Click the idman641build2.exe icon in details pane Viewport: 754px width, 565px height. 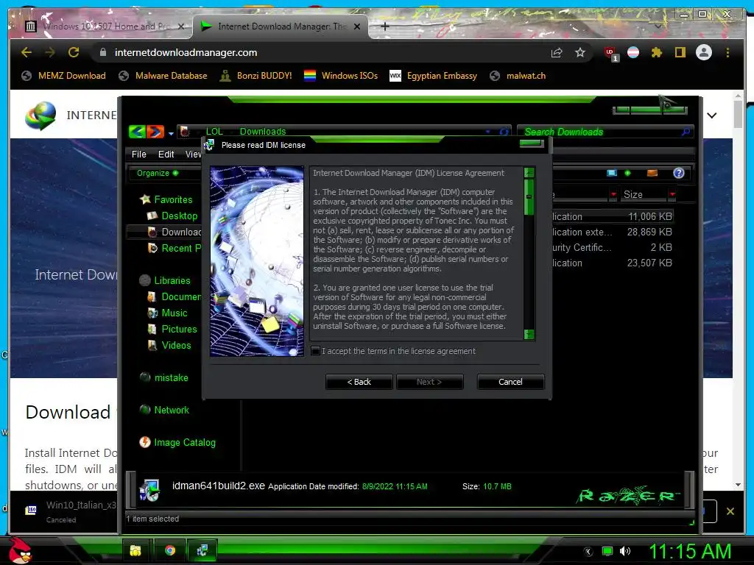[150, 489]
